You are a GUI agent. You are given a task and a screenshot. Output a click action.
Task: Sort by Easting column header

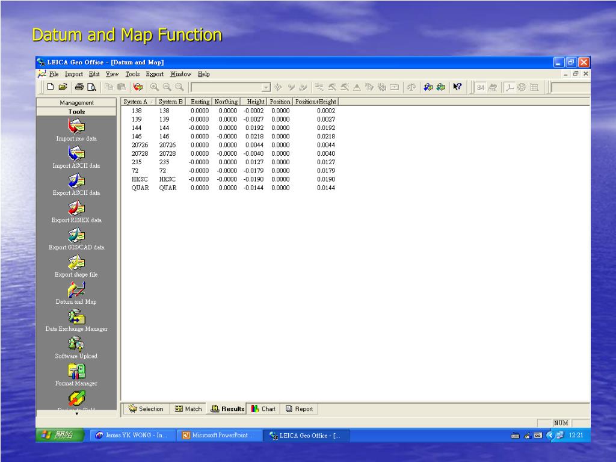[199, 102]
